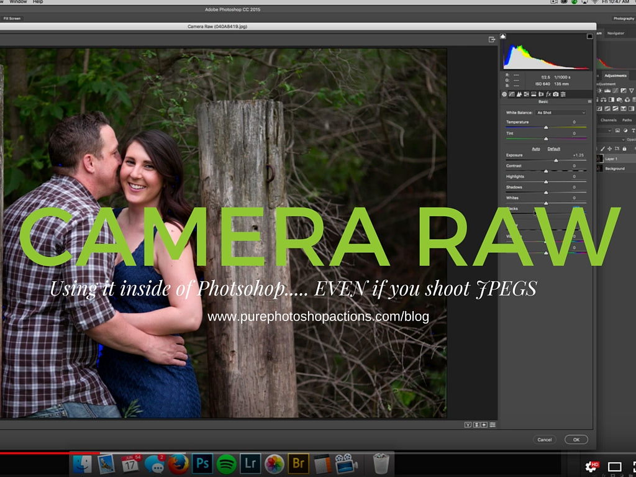Open the Window menu

click(18, 2)
